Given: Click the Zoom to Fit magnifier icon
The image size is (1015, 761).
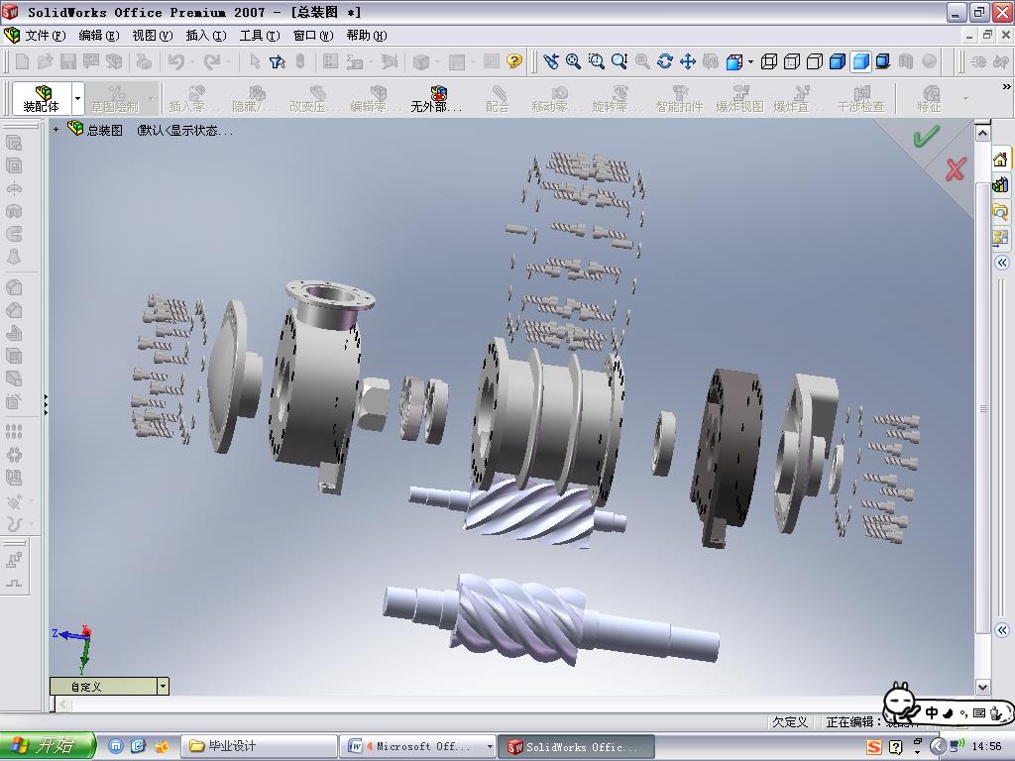Looking at the screenshot, I should tap(573, 61).
